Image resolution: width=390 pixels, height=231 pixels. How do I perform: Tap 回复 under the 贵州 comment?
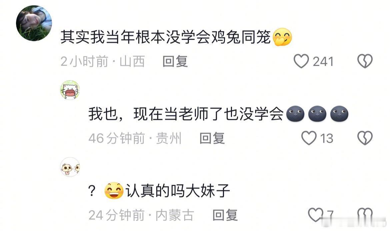tap(212, 138)
